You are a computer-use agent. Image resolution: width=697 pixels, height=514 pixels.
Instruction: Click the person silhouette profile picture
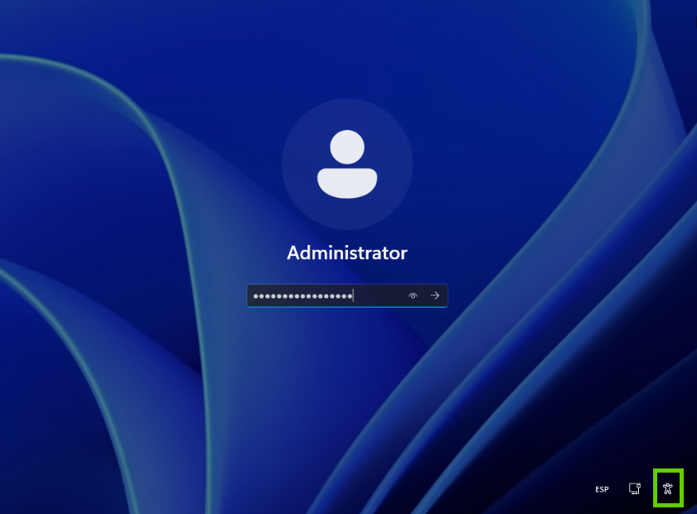347,164
